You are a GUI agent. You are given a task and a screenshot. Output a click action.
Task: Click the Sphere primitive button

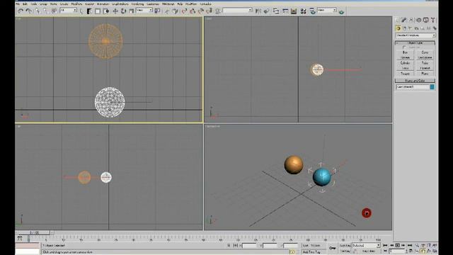405,57
